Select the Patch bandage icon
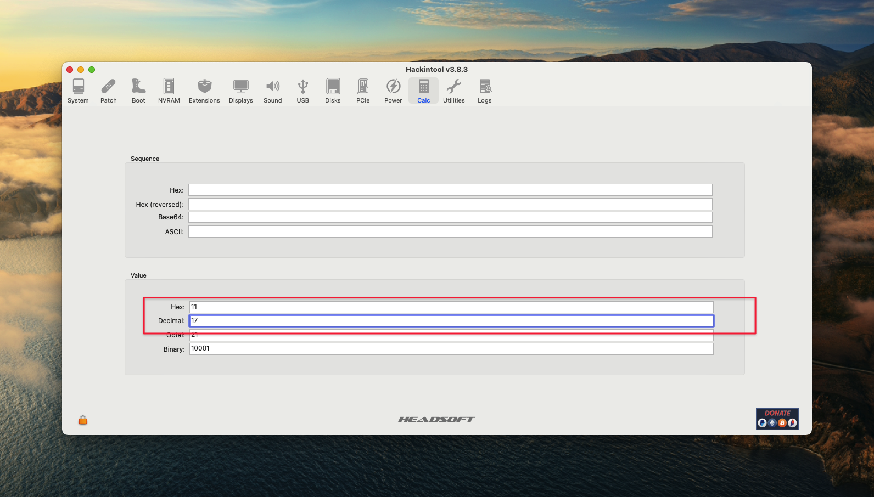The width and height of the screenshot is (874, 497). pyautogui.click(x=109, y=91)
